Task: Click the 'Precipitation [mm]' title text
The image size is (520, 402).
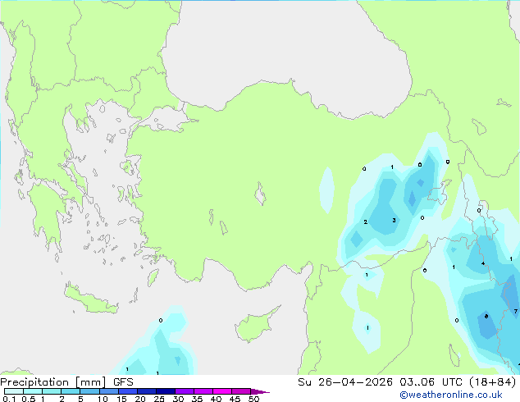Action: click(53, 382)
